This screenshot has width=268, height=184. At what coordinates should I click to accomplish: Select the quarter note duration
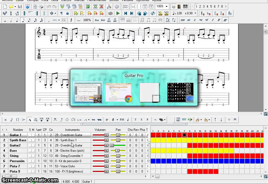(17, 20)
